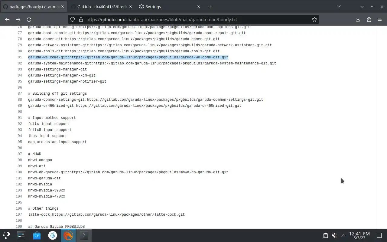This screenshot has width=387, height=242.
Task: Switch to packages/hourly.txt tab
Action: tap(33, 7)
